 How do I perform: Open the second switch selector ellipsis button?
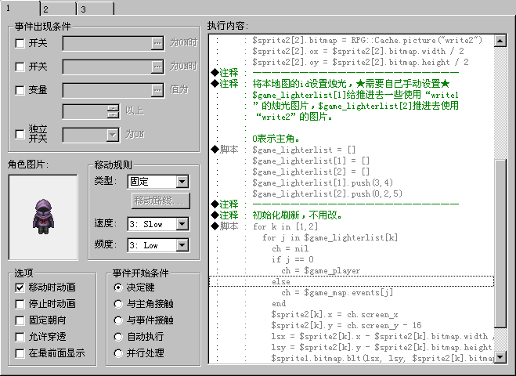(x=157, y=67)
